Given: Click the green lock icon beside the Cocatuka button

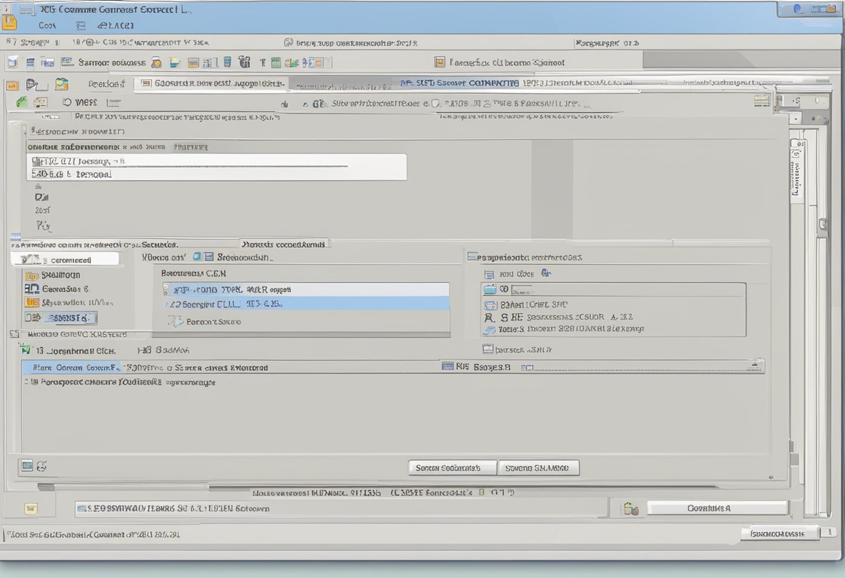Looking at the screenshot, I should 630,509.
